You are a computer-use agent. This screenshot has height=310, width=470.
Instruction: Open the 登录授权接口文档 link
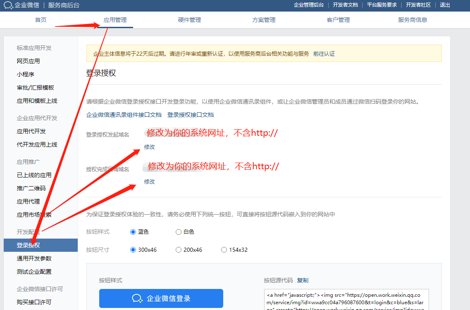coord(190,115)
